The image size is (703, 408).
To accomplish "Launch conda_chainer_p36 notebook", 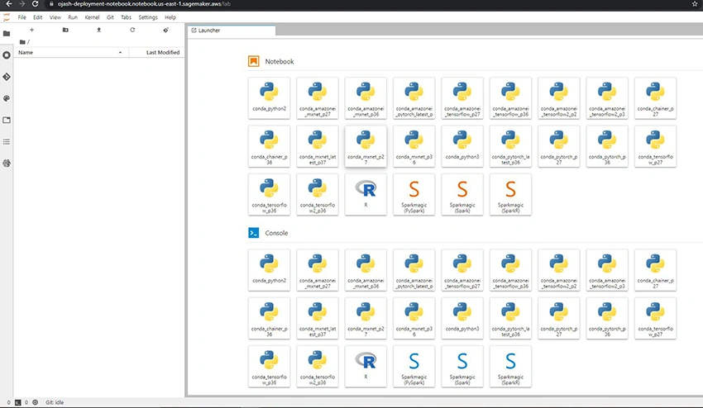I will click(x=269, y=146).
